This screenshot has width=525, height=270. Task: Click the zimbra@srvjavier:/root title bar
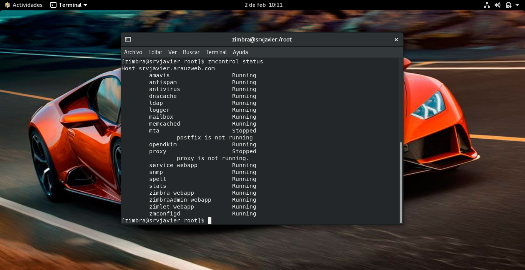click(262, 40)
